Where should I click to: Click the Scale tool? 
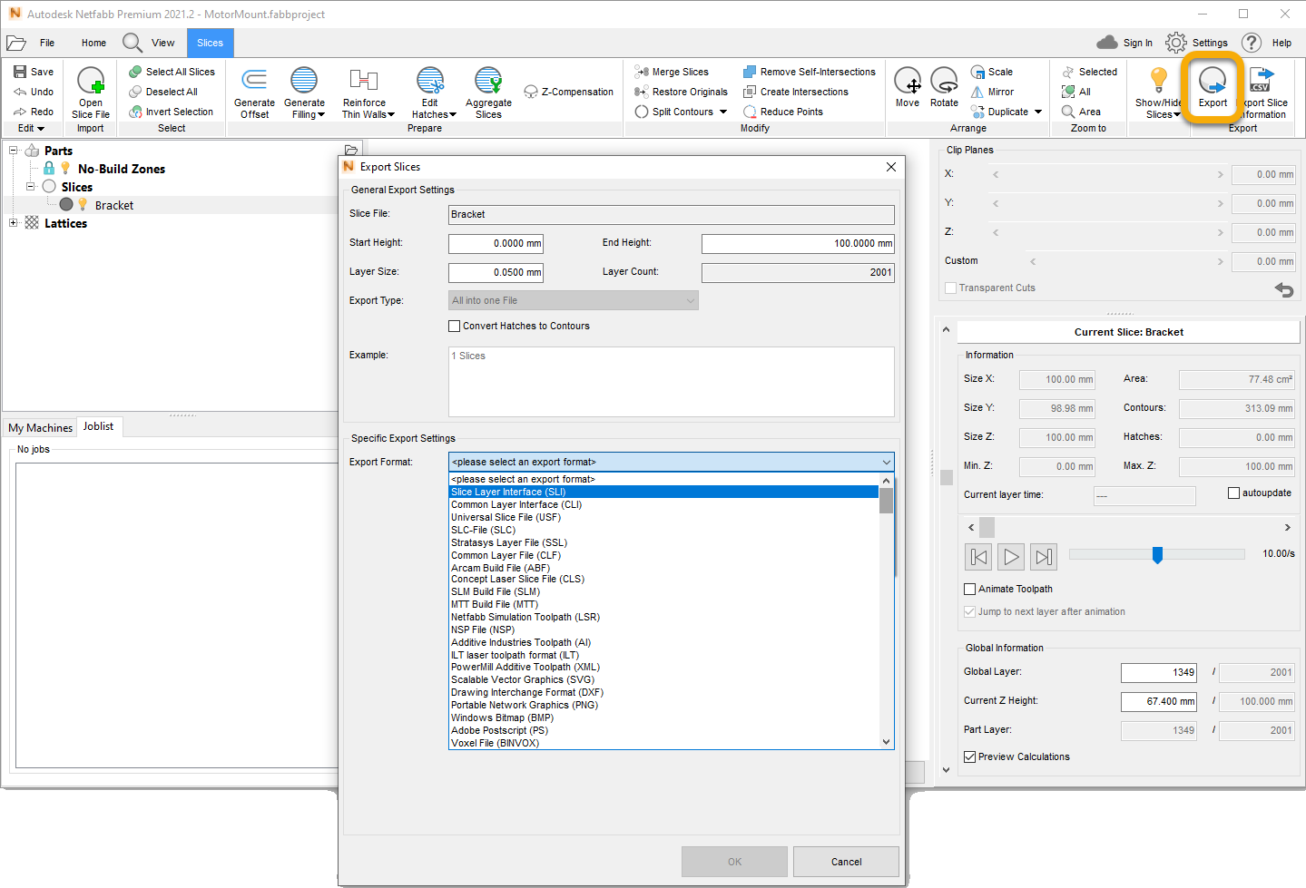992,72
